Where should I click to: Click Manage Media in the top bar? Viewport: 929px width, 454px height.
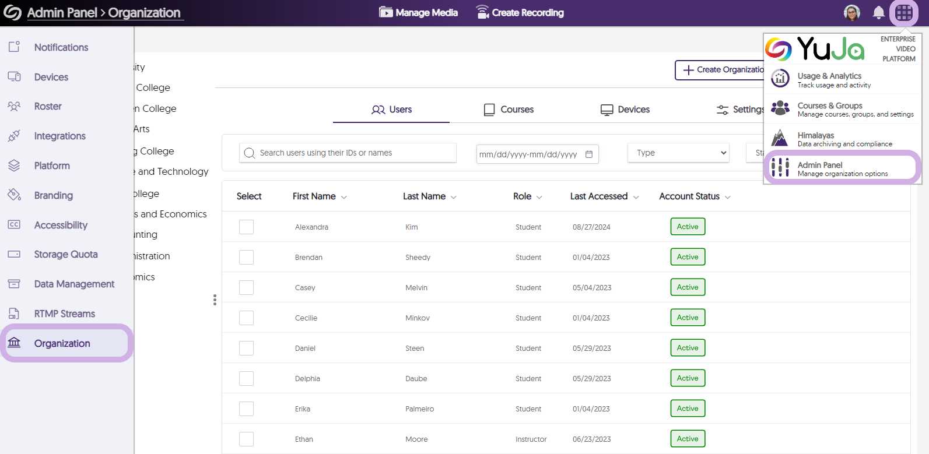tap(418, 12)
